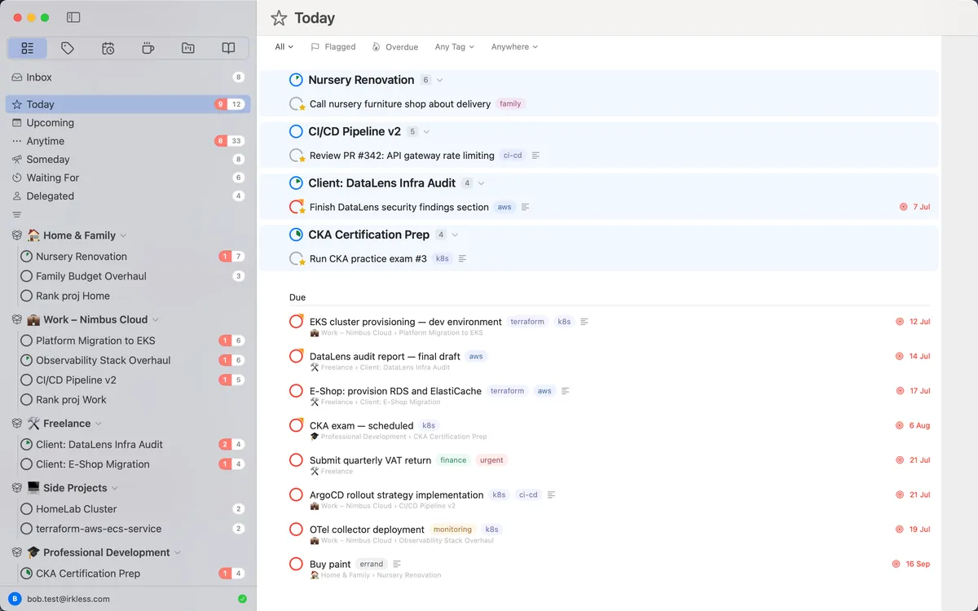
Task: Expand Client: DataLens Infra Audit group chevron
Action: [x=481, y=183]
